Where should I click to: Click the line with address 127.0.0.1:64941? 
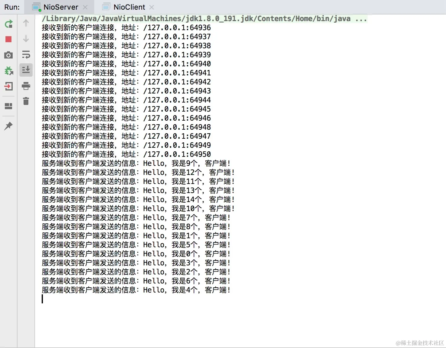click(126, 73)
